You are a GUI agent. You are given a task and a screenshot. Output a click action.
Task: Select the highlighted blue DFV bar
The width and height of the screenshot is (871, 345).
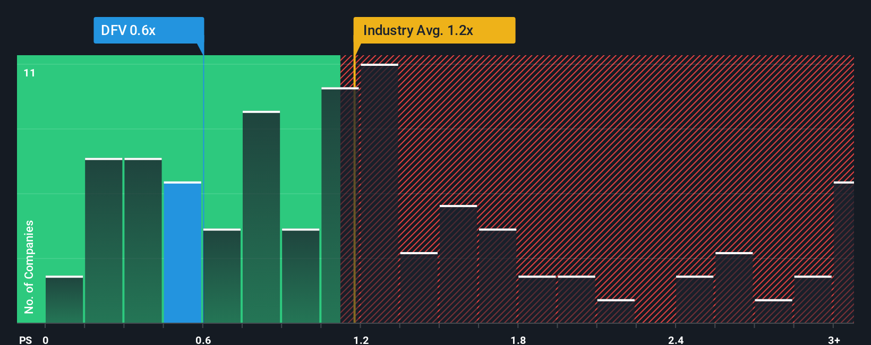(183, 252)
